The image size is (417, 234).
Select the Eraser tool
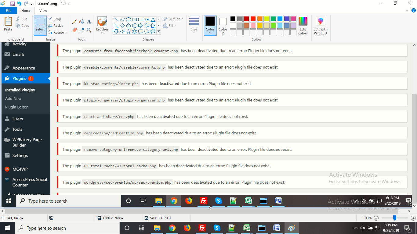pos(74,30)
